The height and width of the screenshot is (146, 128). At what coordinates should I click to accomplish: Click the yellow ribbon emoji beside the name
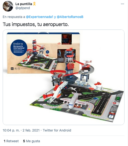point(34,4)
